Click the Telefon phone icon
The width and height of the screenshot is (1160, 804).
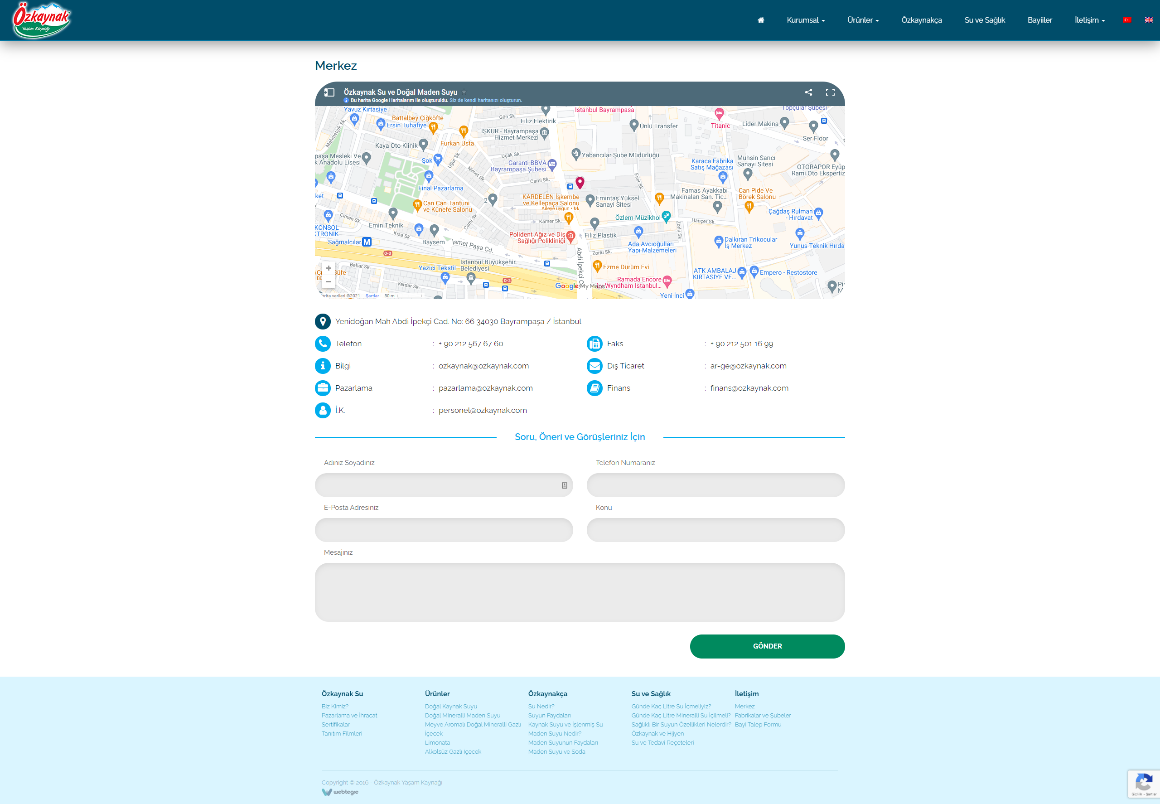[322, 344]
